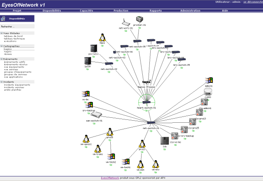The width and height of the screenshot is (263, 181).
Task: Click the vc-bc Windows host icon
Action: (86, 94)
